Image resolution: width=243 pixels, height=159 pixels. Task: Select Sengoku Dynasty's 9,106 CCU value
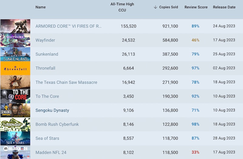pyautogui.click(x=128, y=110)
